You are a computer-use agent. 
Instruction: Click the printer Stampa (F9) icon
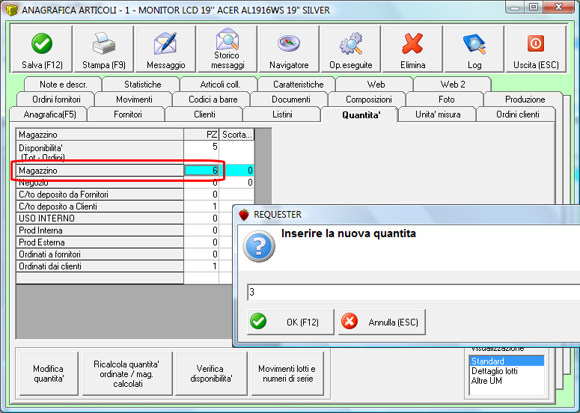103,43
